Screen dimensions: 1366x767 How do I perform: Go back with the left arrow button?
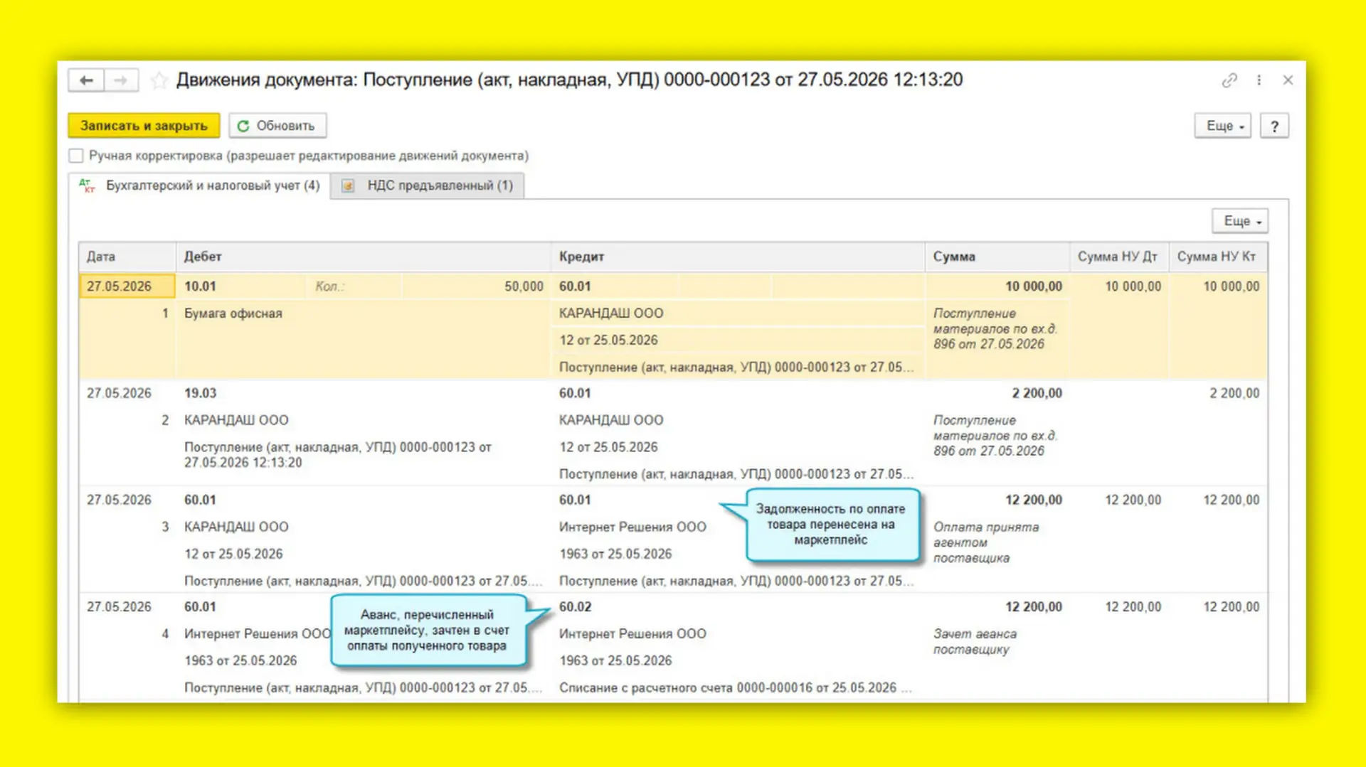86,80
